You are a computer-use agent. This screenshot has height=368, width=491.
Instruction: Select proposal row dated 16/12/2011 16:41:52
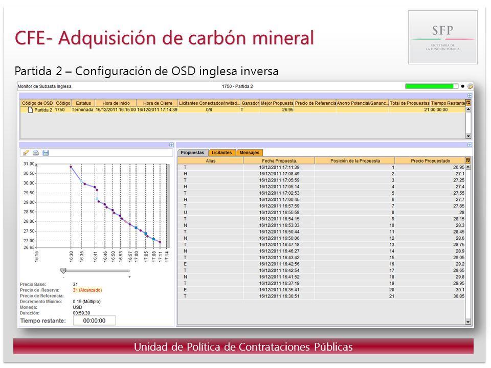(x=321, y=277)
